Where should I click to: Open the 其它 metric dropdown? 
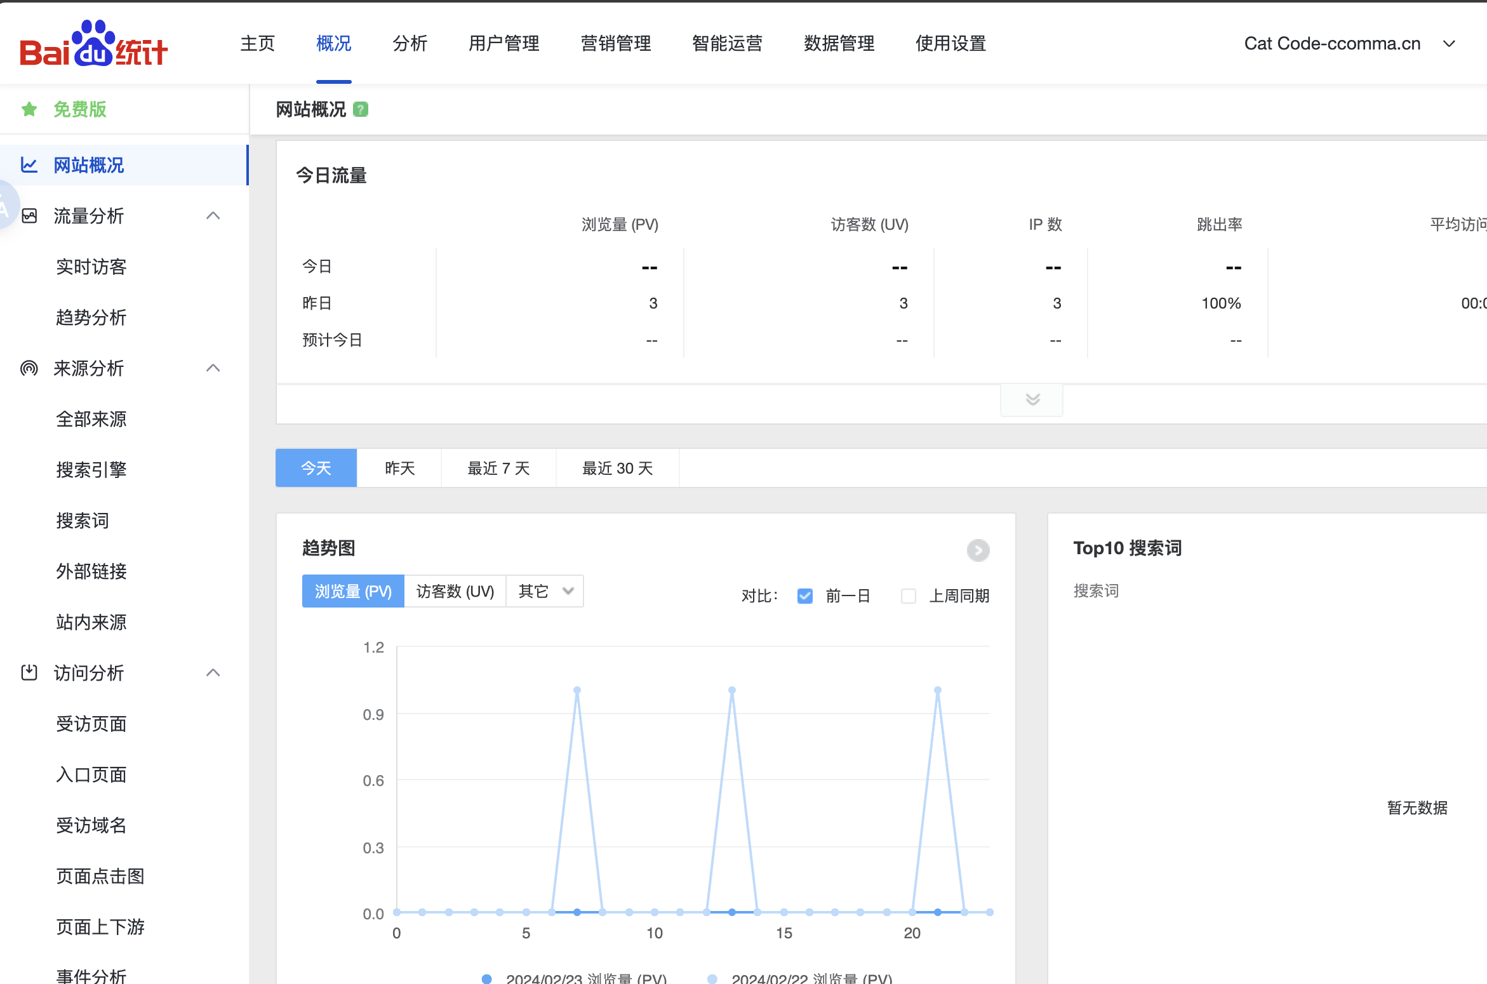point(545,591)
